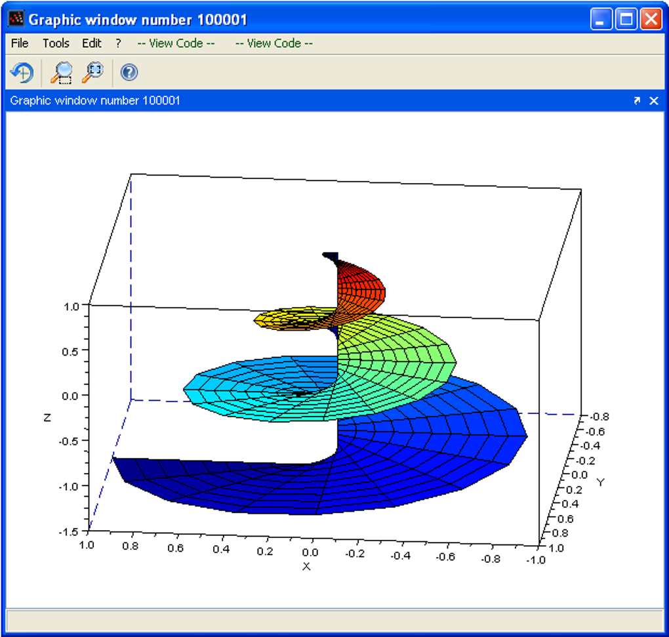Close the docked graphic panel
This screenshot has width=669, height=637.
pos(654,100)
